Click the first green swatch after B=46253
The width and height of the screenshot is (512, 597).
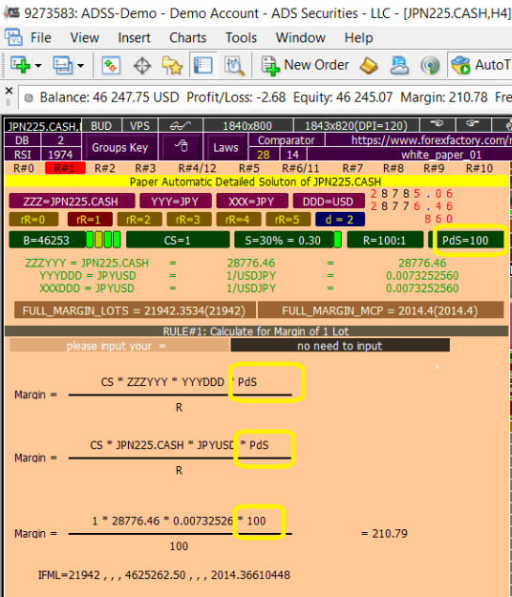pyautogui.click(x=90, y=241)
